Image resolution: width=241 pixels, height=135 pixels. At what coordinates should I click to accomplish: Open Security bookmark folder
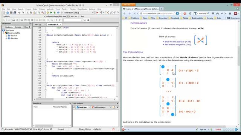[208, 18]
